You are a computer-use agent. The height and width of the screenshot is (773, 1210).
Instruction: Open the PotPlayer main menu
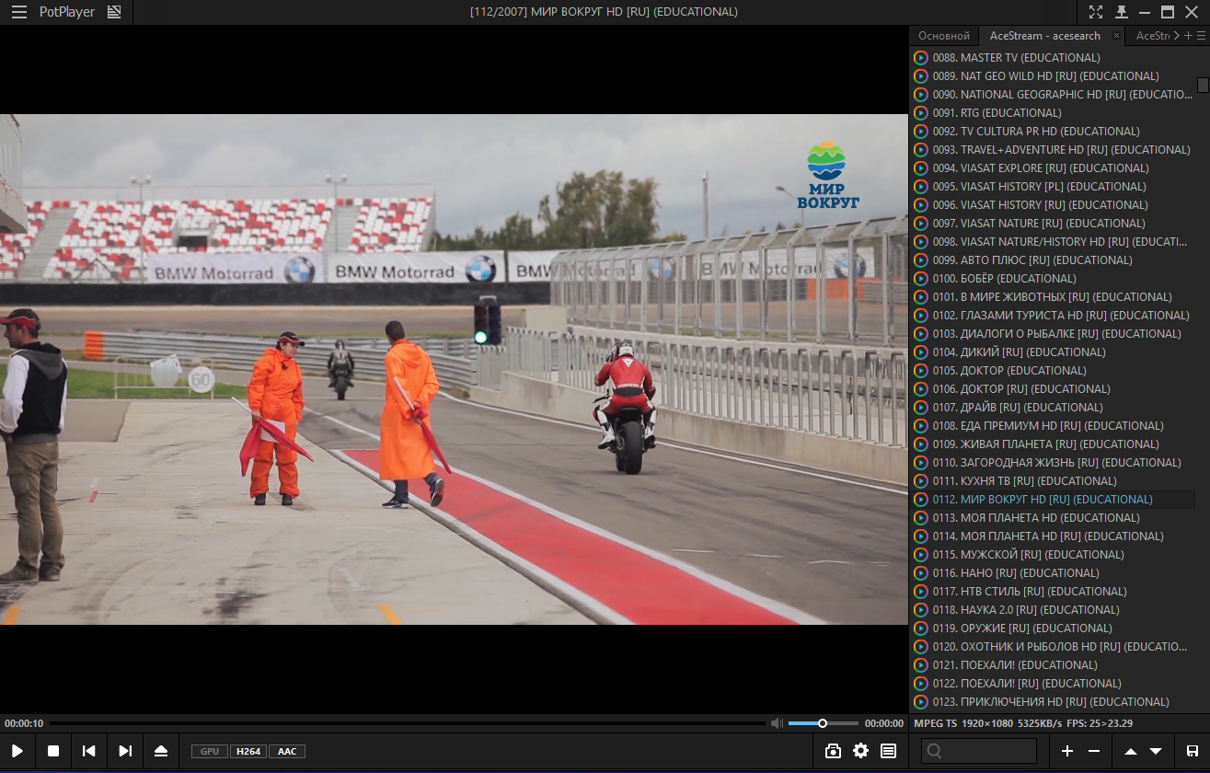19,12
